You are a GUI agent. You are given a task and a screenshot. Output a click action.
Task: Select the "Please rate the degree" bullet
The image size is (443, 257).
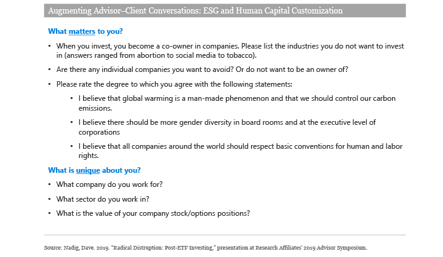(x=174, y=84)
